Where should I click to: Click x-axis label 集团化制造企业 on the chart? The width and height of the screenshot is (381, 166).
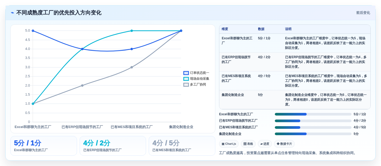181,127
